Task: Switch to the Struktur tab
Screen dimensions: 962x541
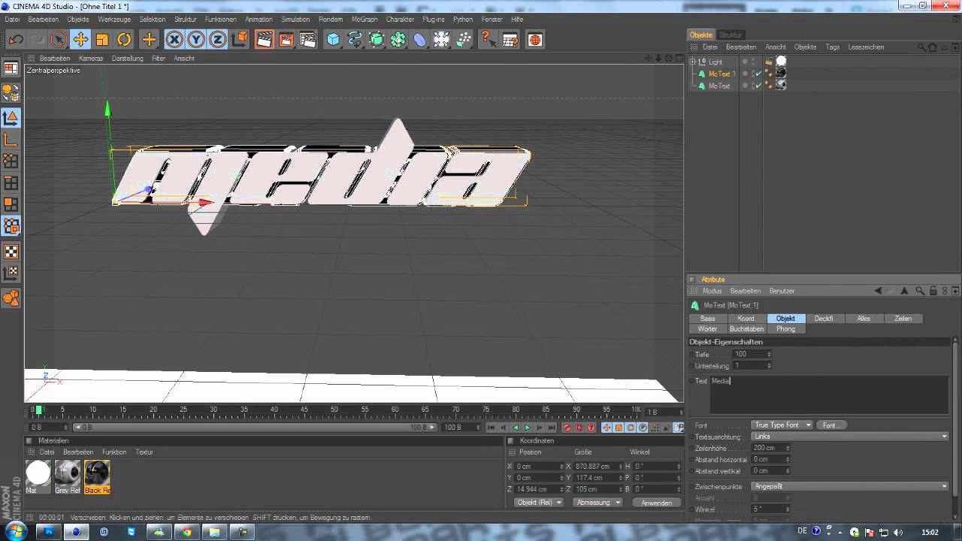Action: tap(731, 35)
